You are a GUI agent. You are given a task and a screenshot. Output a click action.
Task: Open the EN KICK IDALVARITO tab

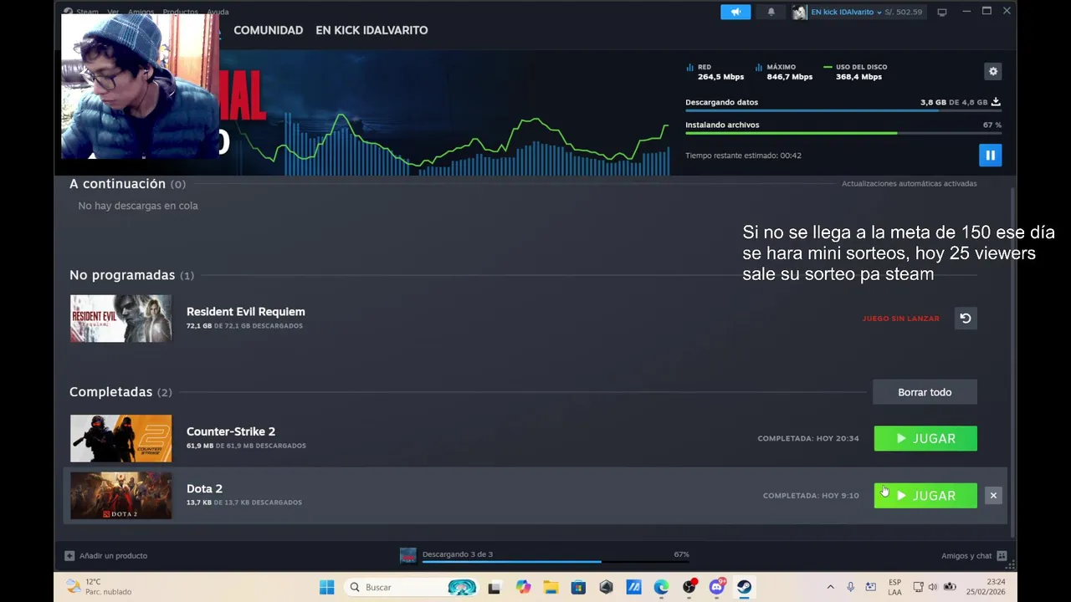pyautogui.click(x=372, y=30)
